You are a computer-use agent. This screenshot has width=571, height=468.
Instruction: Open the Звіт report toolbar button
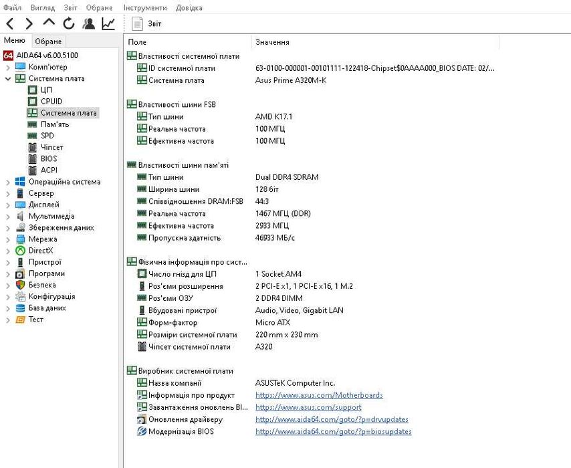pos(146,23)
